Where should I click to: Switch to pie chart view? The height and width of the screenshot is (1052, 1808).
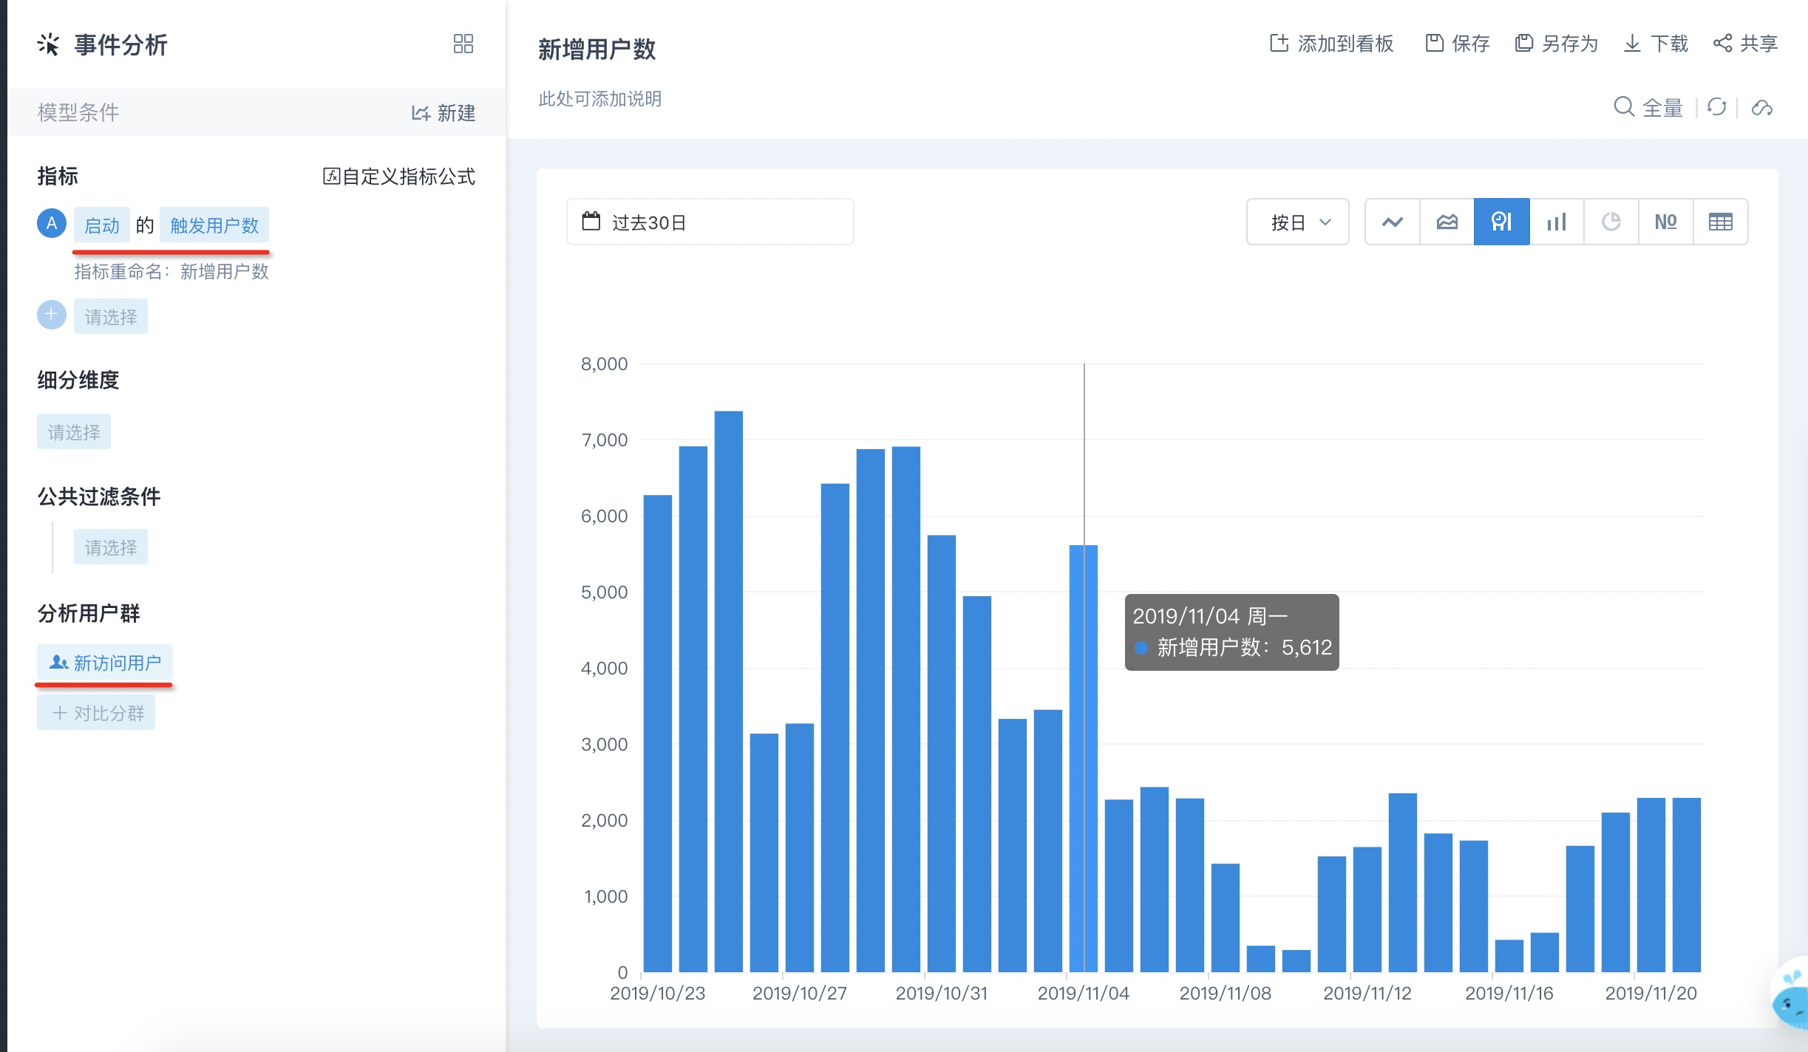[1611, 222]
